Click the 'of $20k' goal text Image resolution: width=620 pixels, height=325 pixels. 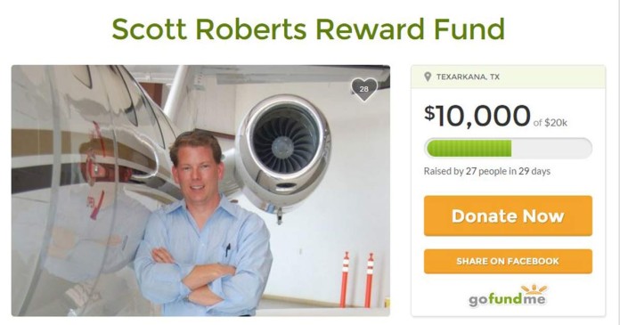550,123
